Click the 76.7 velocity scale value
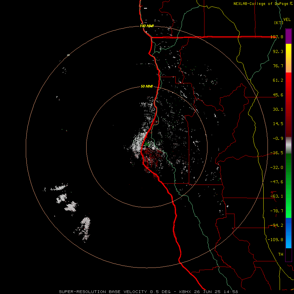Screen dimensions: 294x294 (x=278, y=66)
